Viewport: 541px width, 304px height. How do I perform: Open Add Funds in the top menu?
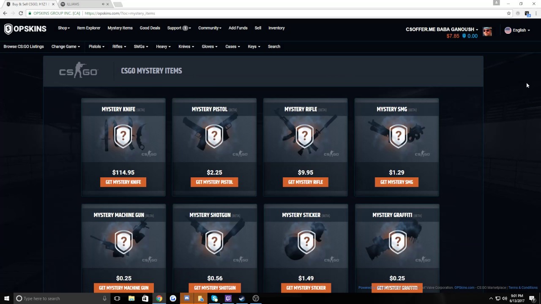coord(238,28)
